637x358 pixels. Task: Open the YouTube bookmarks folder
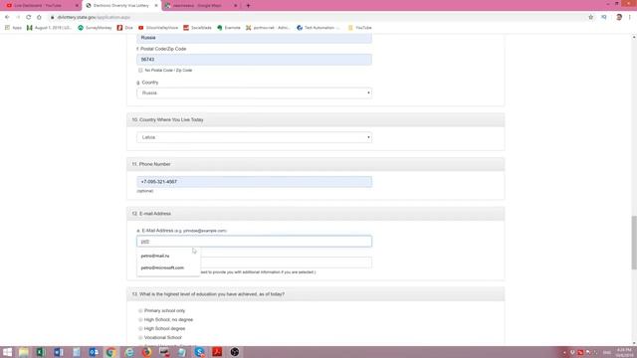(360, 28)
